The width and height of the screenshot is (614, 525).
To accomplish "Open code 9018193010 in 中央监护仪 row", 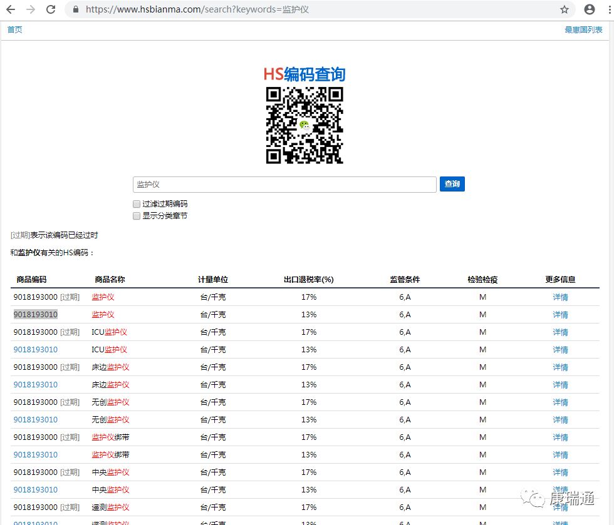I will point(36,490).
